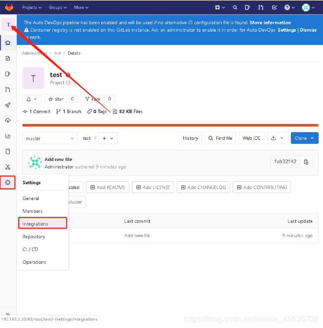
Task: Click the search magnifier icon
Action: click(x=235, y=7)
